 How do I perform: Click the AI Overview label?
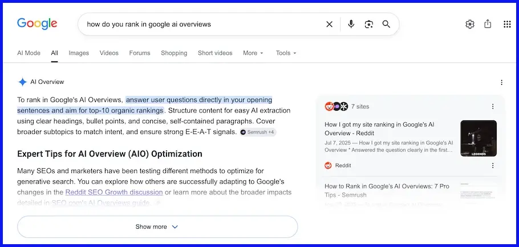click(x=47, y=82)
